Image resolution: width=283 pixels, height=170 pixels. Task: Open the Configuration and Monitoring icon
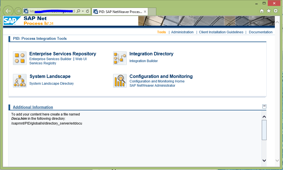click(120, 80)
